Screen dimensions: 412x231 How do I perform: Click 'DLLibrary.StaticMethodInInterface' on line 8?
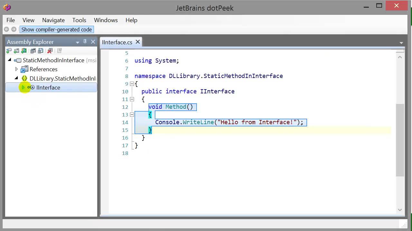[x=226, y=76]
